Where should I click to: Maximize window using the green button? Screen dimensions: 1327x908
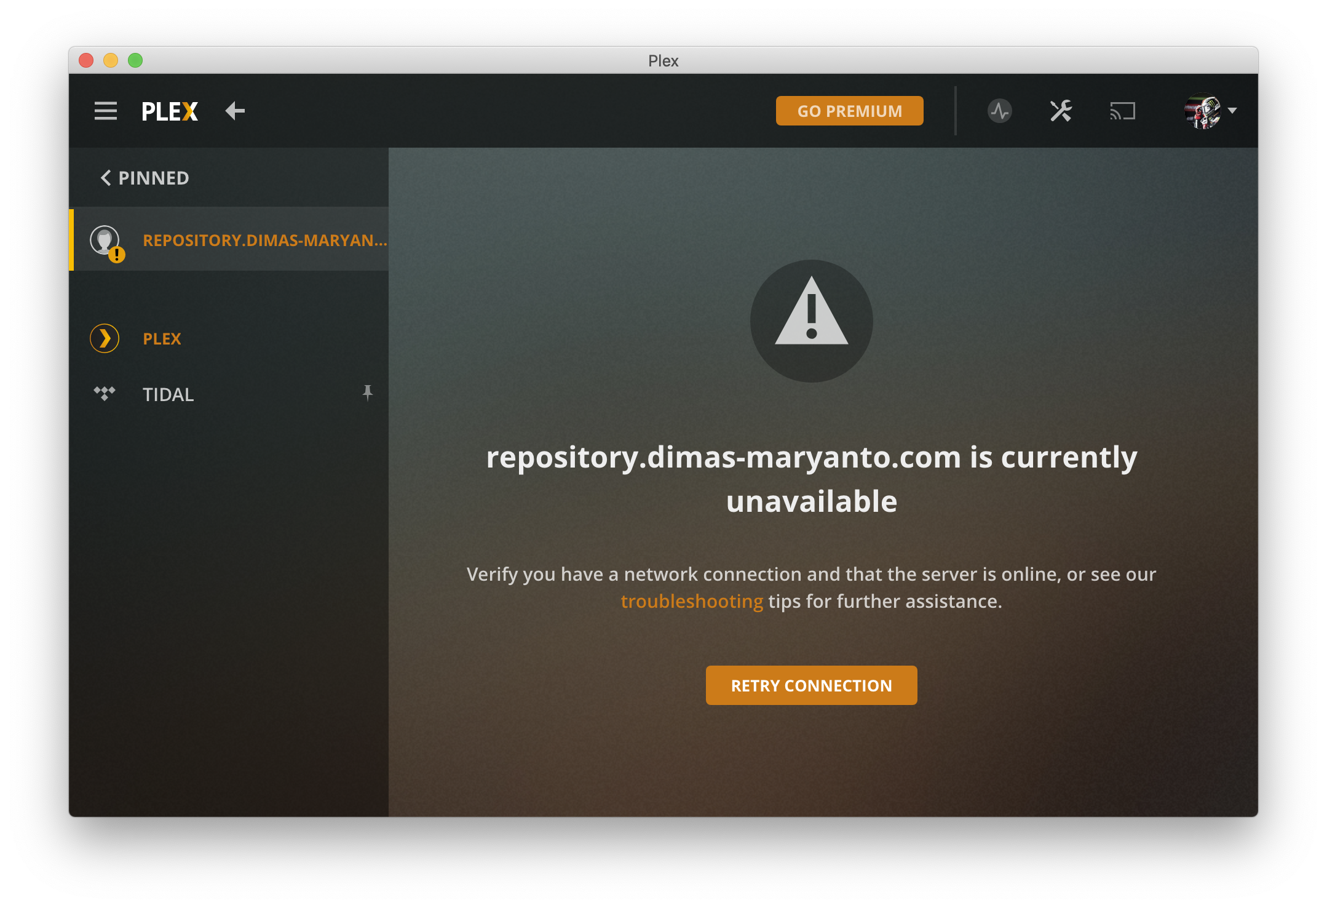click(135, 60)
